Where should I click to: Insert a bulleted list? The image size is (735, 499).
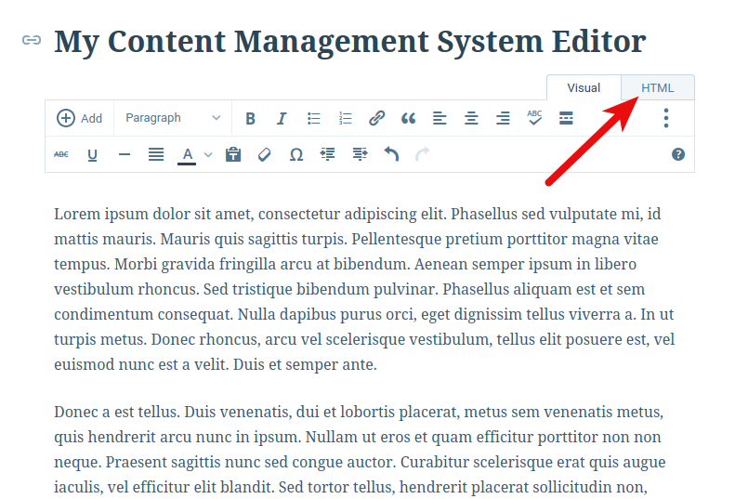314,118
